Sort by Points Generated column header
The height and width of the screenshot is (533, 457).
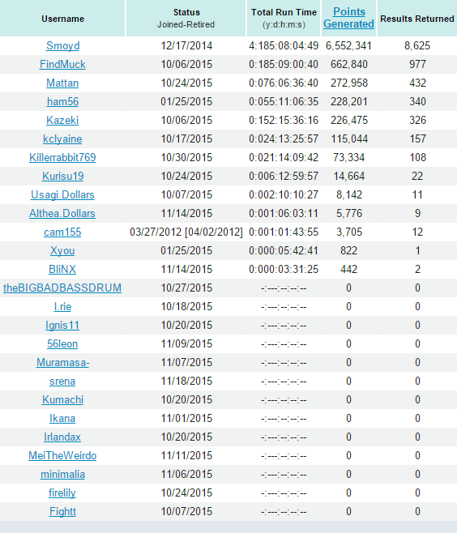[348, 18]
